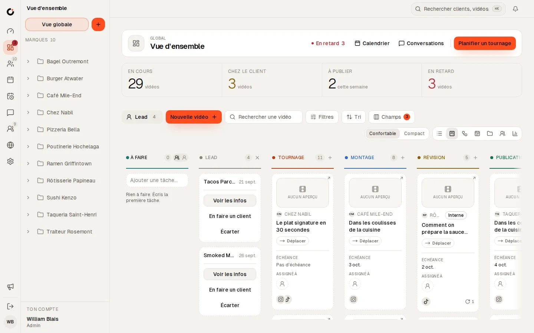Show the En retard 3 items

[328, 43]
